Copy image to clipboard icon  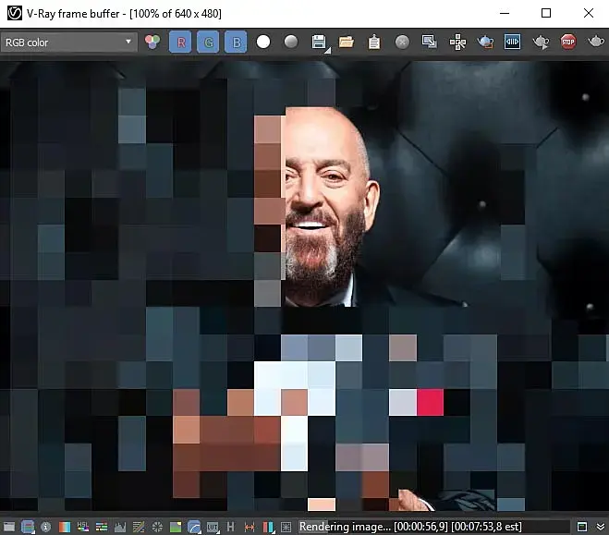coord(374,42)
